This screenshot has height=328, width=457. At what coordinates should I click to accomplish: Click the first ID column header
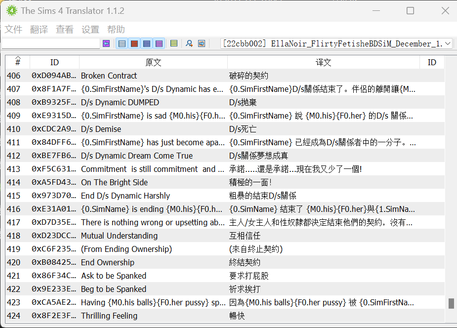pos(54,62)
